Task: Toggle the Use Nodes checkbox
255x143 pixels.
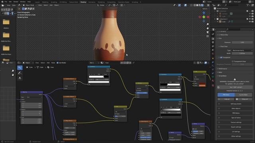Action: pos(57,63)
